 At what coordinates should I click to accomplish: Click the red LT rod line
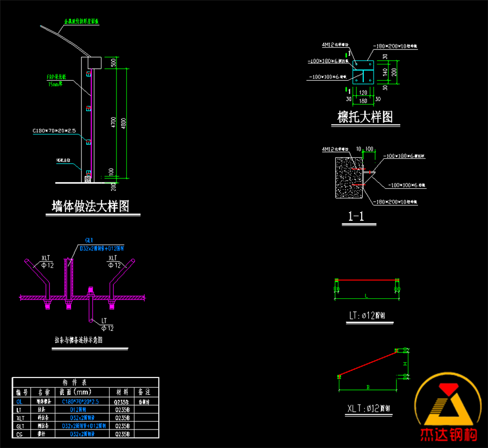[367, 280]
